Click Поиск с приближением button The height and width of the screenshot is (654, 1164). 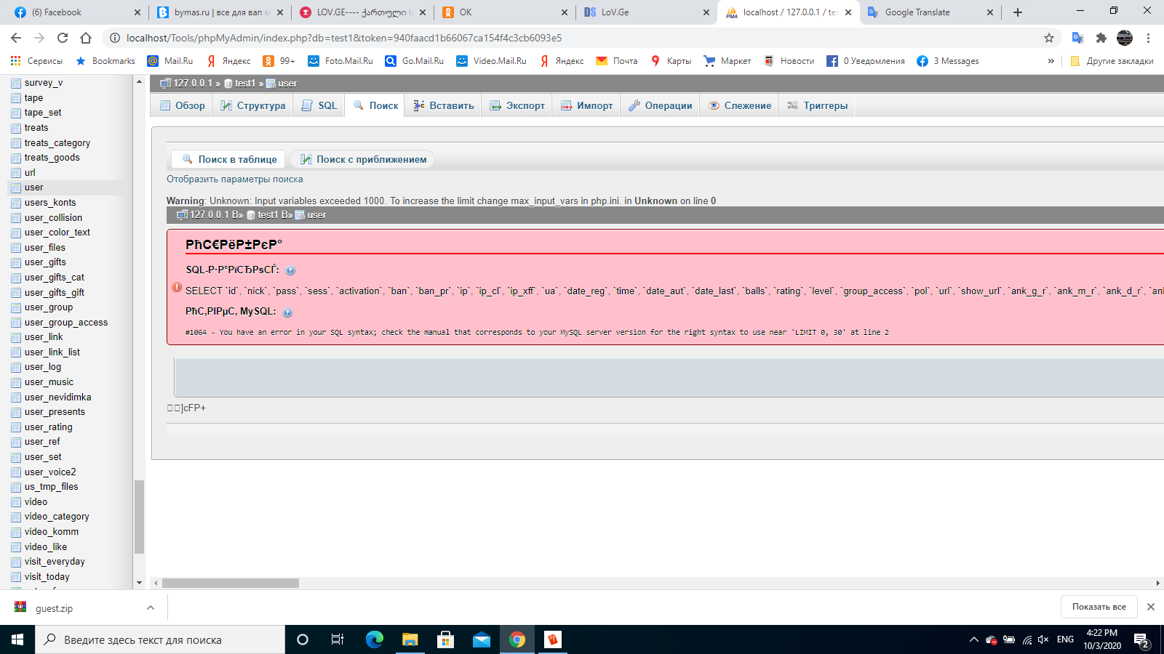tap(363, 159)
